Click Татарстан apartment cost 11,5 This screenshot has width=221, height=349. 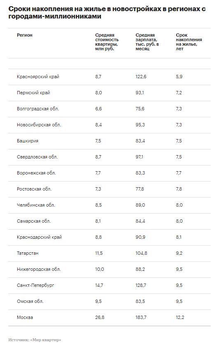[99, 253]
